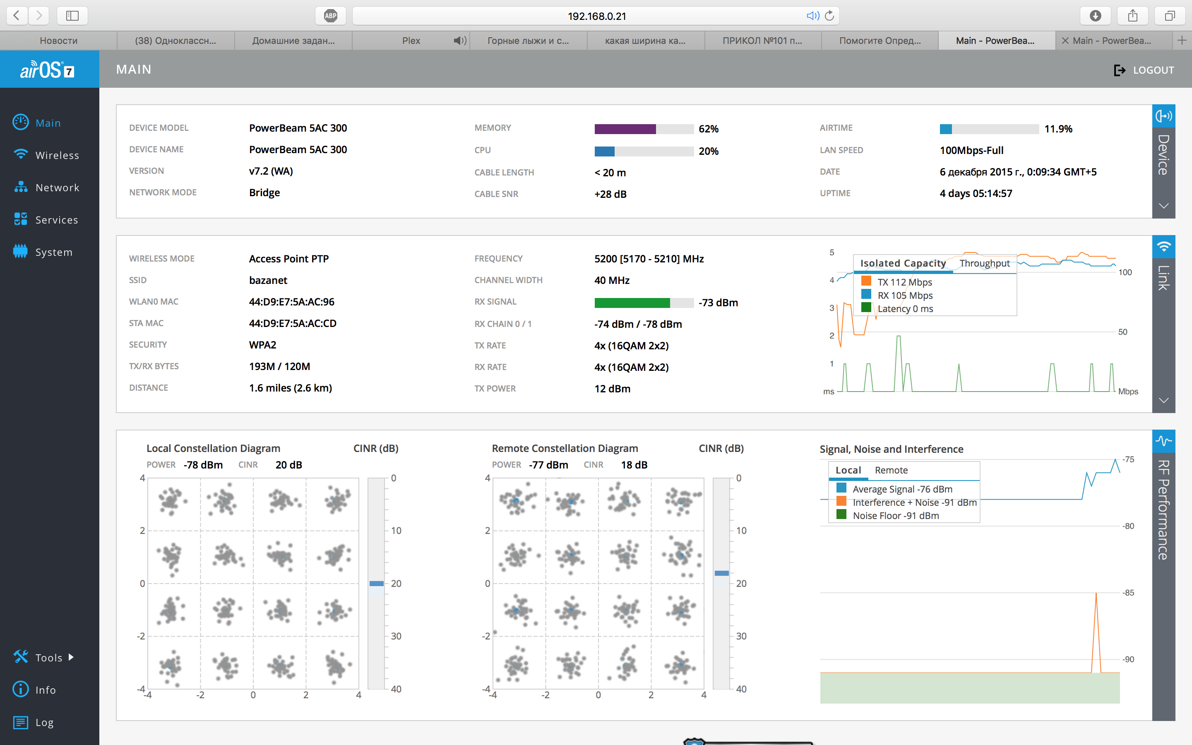1192x745 pixels.
Task: Switch to Домашние задания browser tab
Action: point(293,41)
